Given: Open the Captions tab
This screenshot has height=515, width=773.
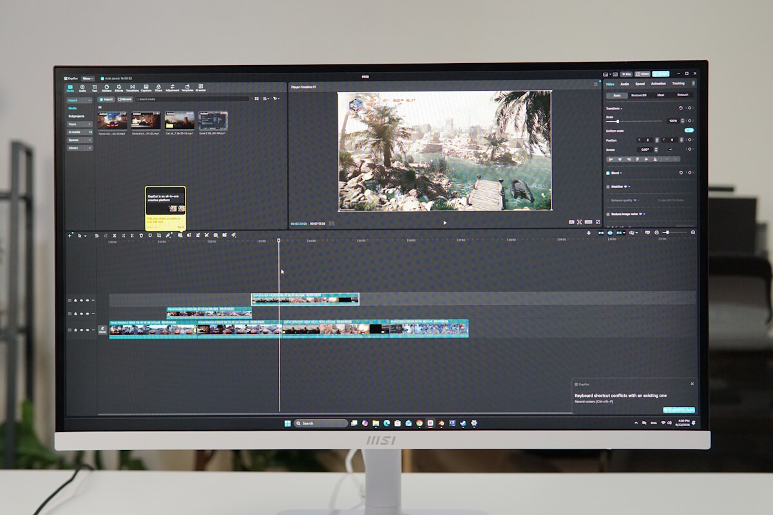Looking at the screenshot, I should coord(146,87).
